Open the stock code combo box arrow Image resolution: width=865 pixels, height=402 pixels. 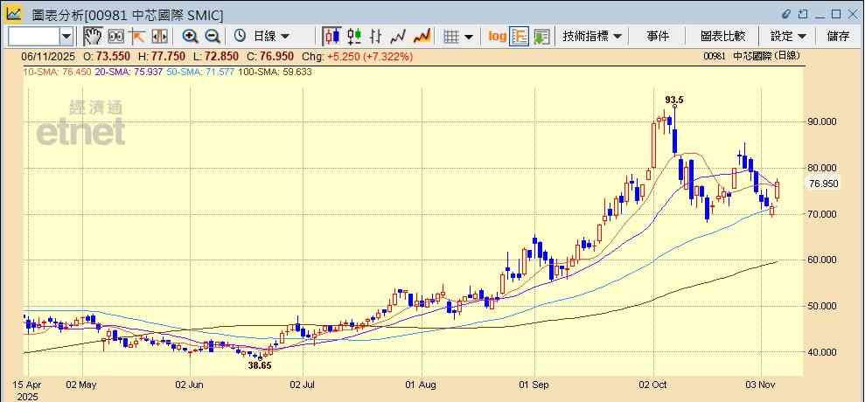tap(66, 36)
